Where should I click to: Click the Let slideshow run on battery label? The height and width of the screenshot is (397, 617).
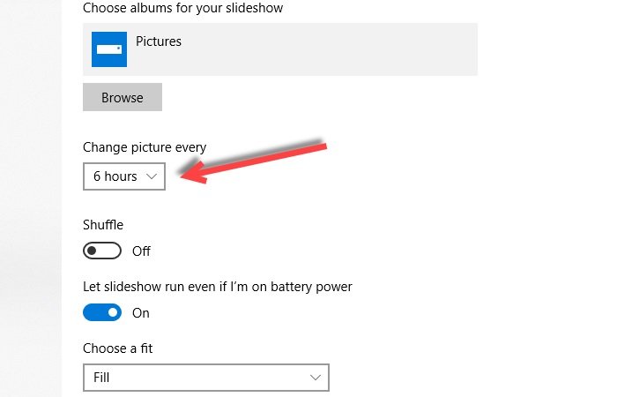coord(218,287)
